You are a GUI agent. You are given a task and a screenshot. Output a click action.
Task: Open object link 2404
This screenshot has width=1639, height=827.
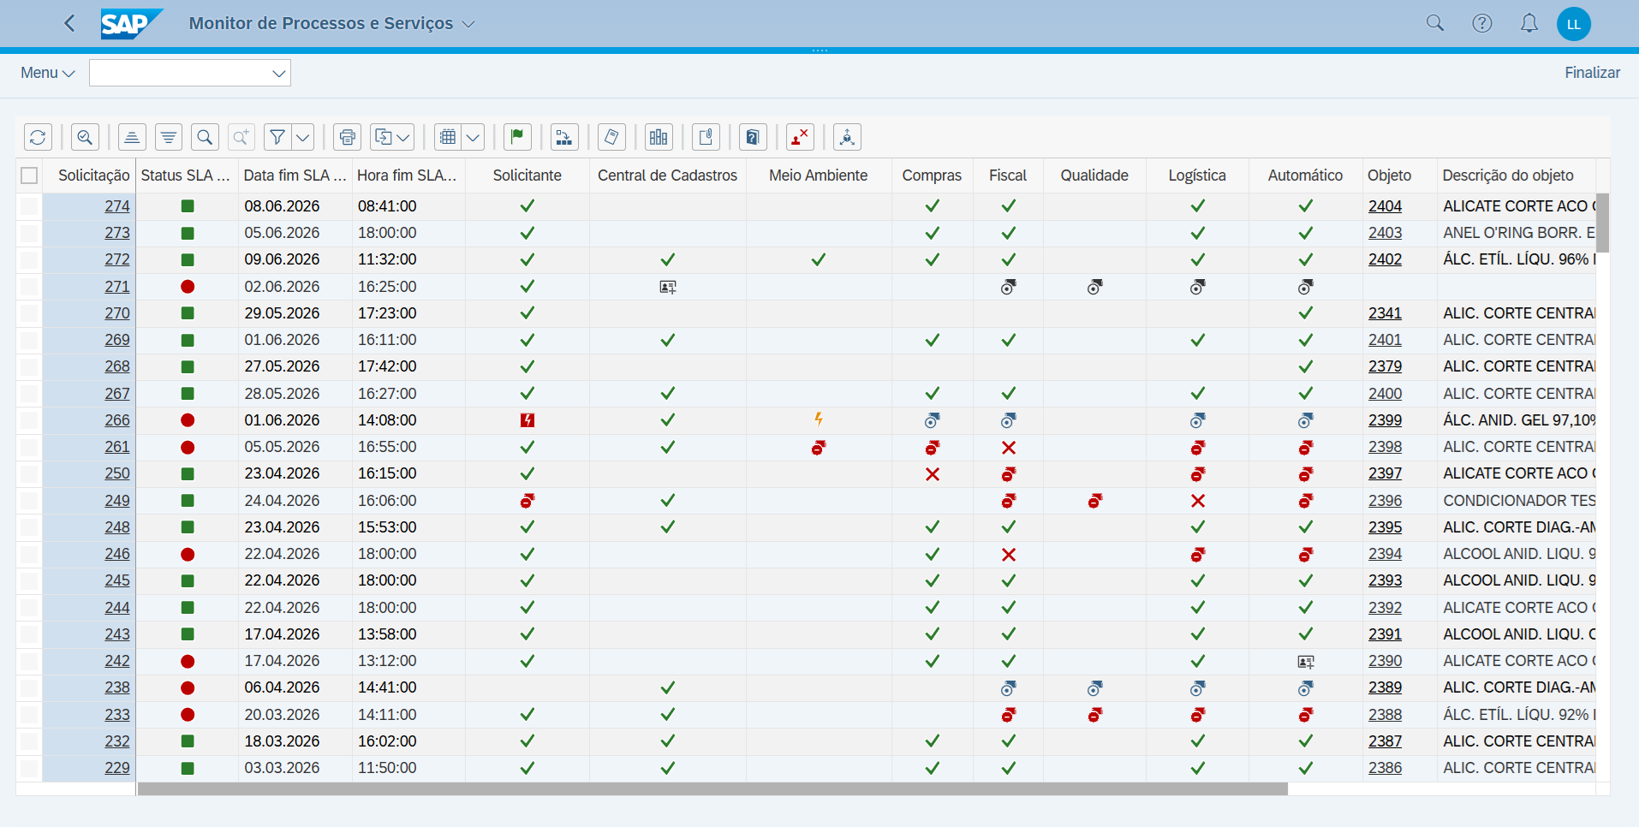(x=1385, y=206)
